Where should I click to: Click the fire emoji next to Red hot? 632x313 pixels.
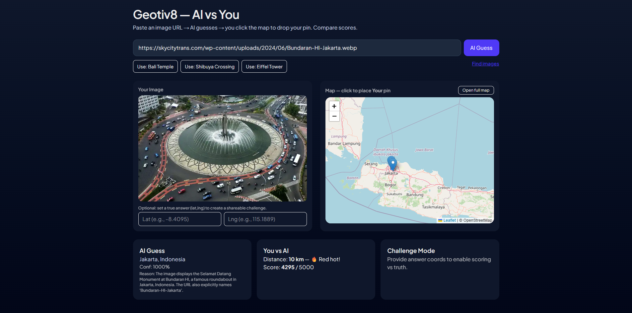coord(314,259)
